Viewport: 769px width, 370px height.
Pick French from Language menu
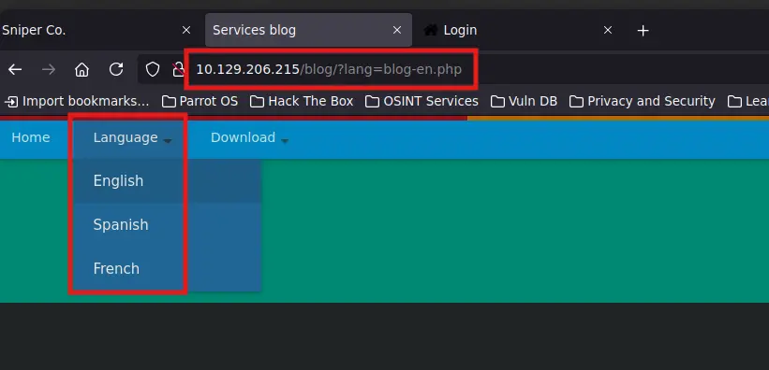click(x=168, y=269)
